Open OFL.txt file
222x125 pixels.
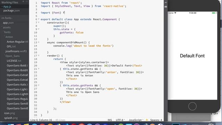click(x=11, y=46)
